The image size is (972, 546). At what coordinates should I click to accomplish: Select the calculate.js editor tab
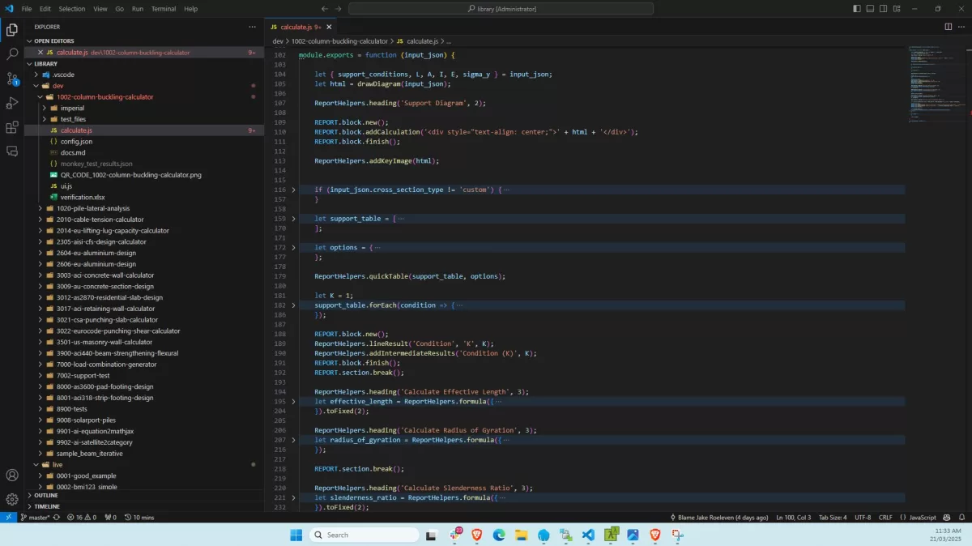[296, 27]
